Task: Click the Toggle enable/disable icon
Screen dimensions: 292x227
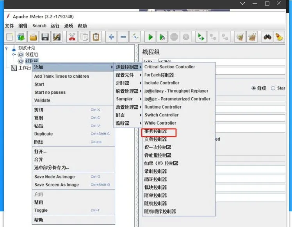Action: 135,37
